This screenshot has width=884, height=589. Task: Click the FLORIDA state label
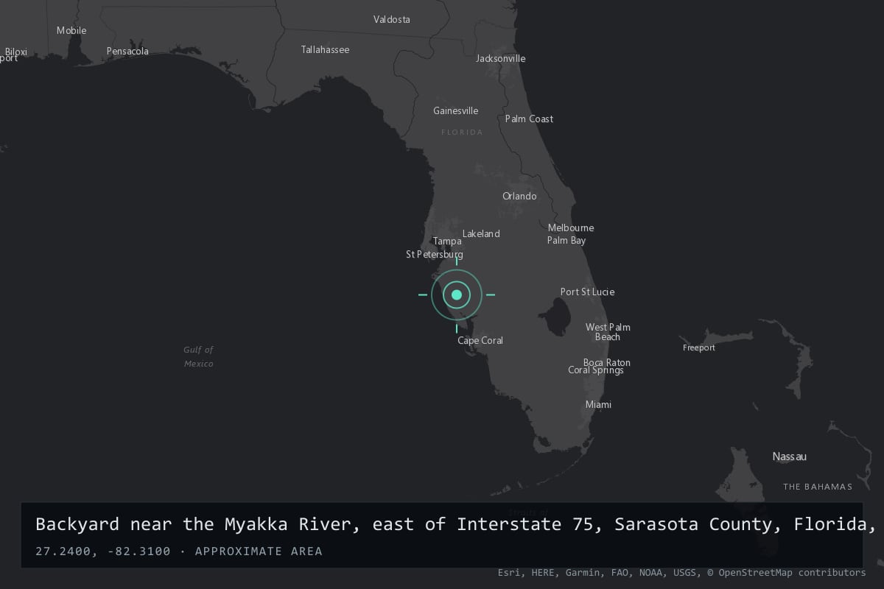click(x=462, y=133)
